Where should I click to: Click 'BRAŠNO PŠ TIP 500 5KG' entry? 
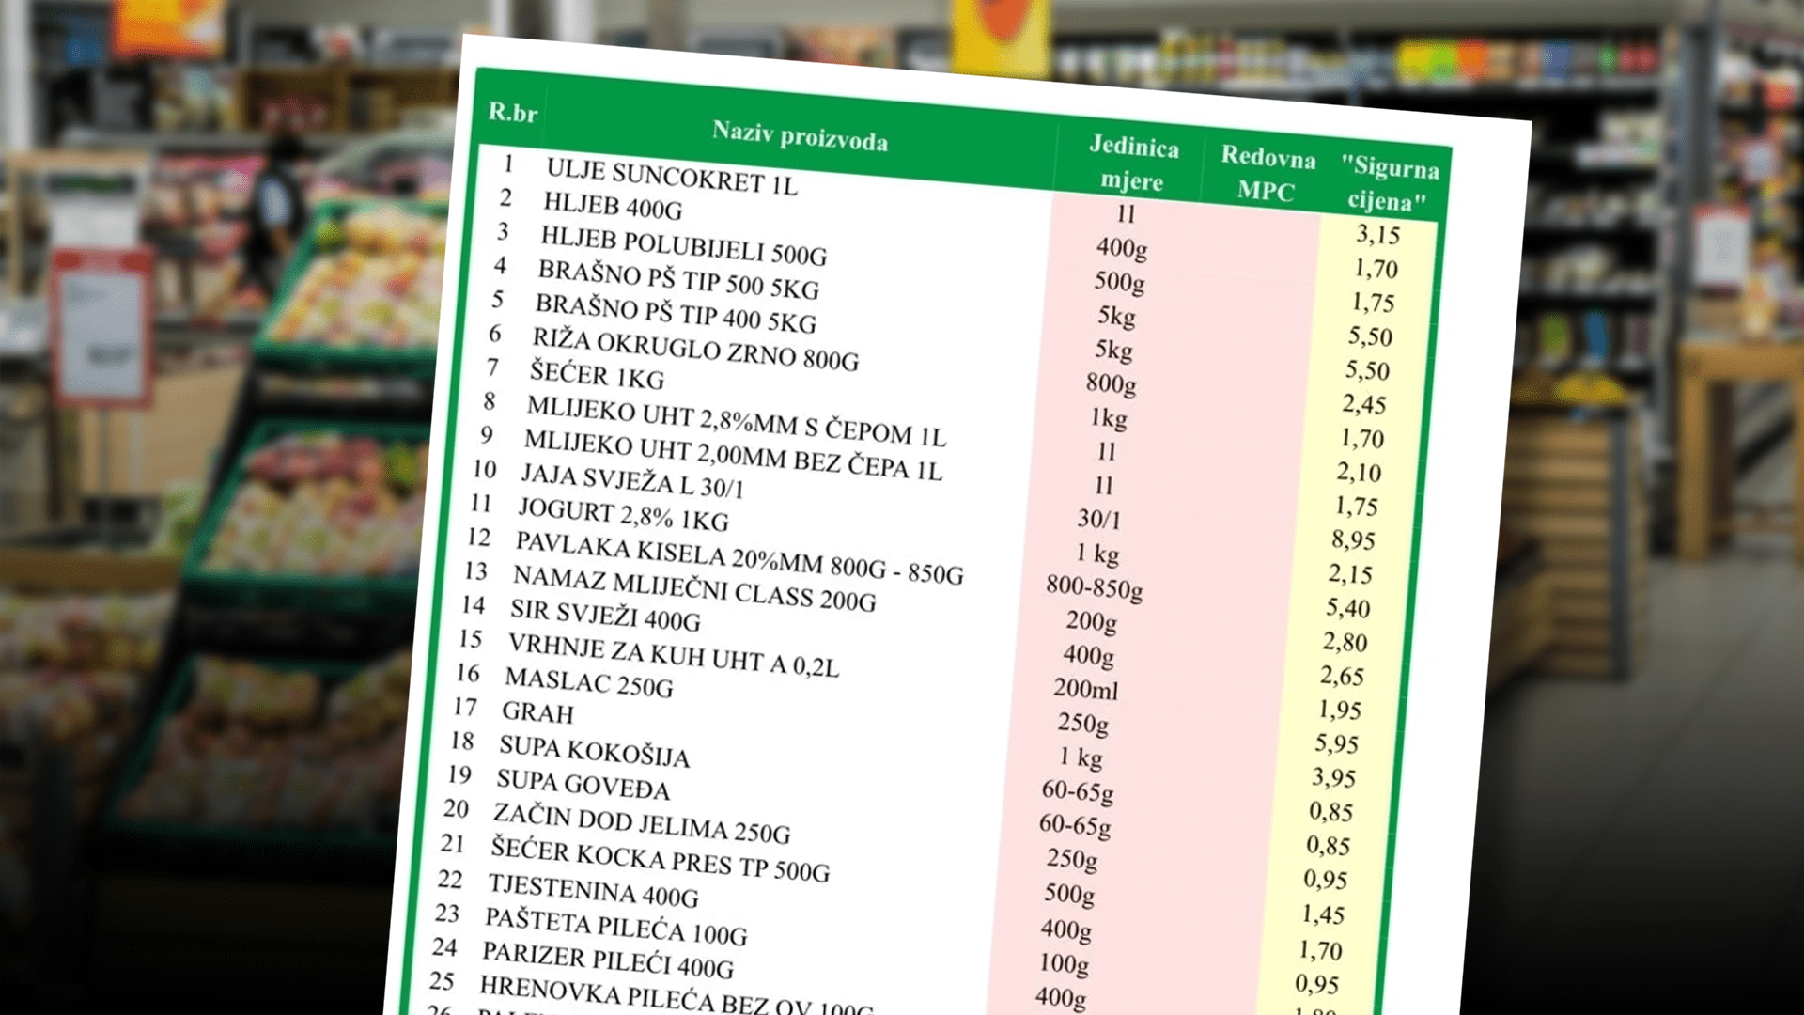click(678, 279)
